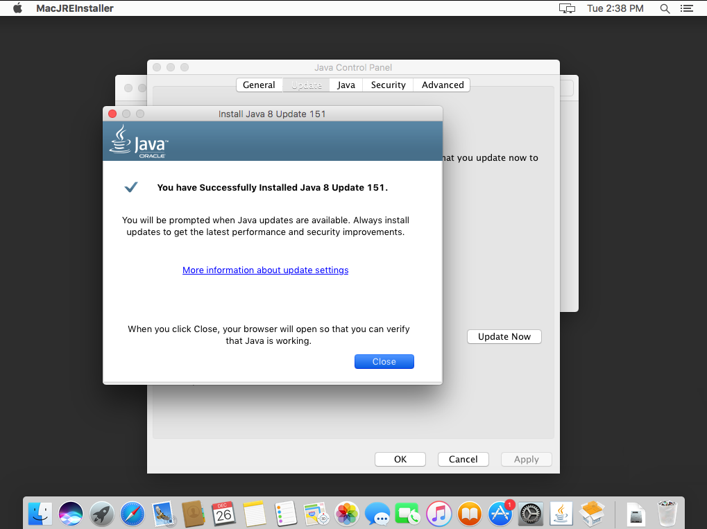Click the Update Now button
This screenshot has width=707, height=529.
click(x=504, y=336)
